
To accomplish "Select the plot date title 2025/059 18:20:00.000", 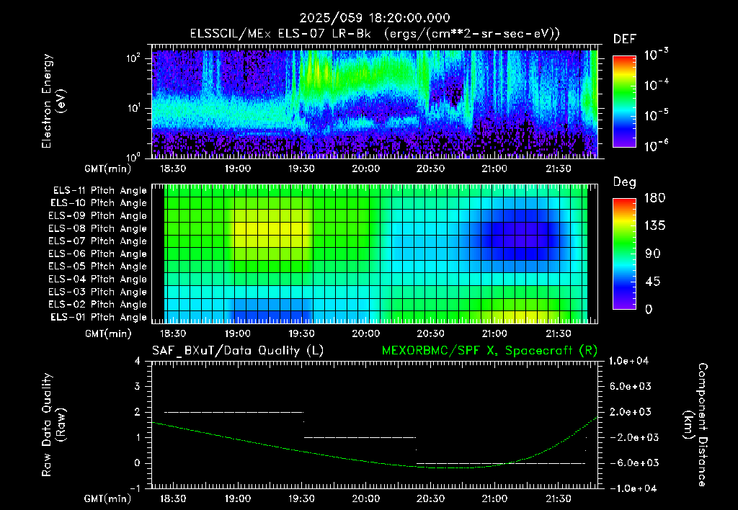I will (375, 18).
